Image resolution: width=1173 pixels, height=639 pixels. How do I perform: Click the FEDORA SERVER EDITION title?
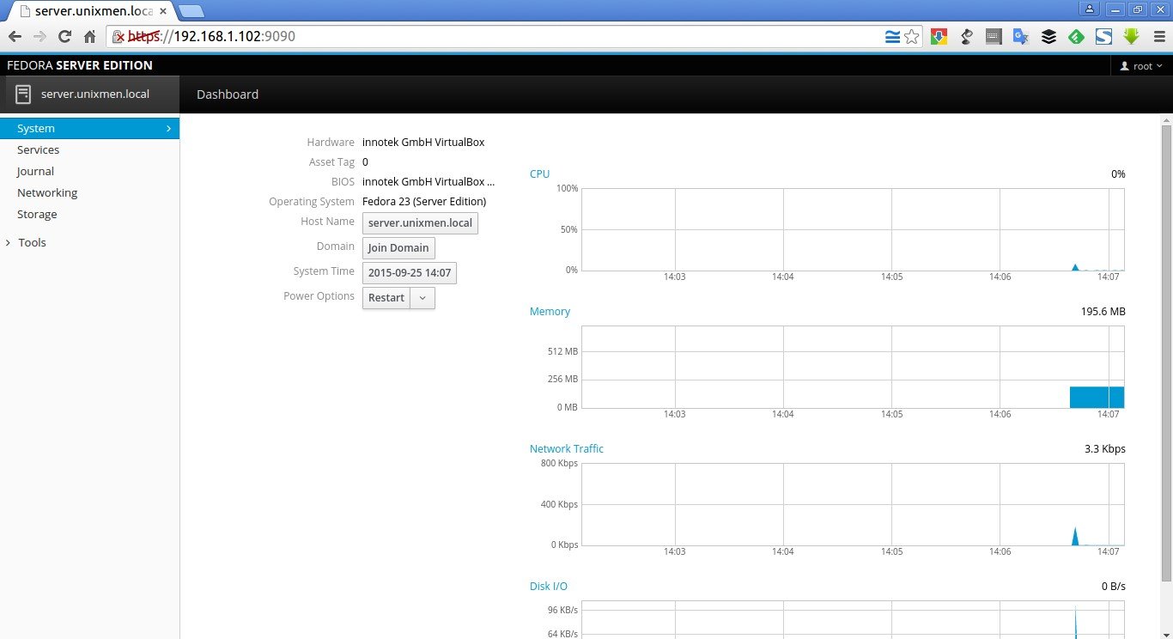pos(80,65)
